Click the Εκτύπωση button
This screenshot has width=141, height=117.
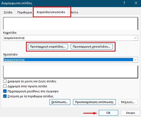click(60, 102)
